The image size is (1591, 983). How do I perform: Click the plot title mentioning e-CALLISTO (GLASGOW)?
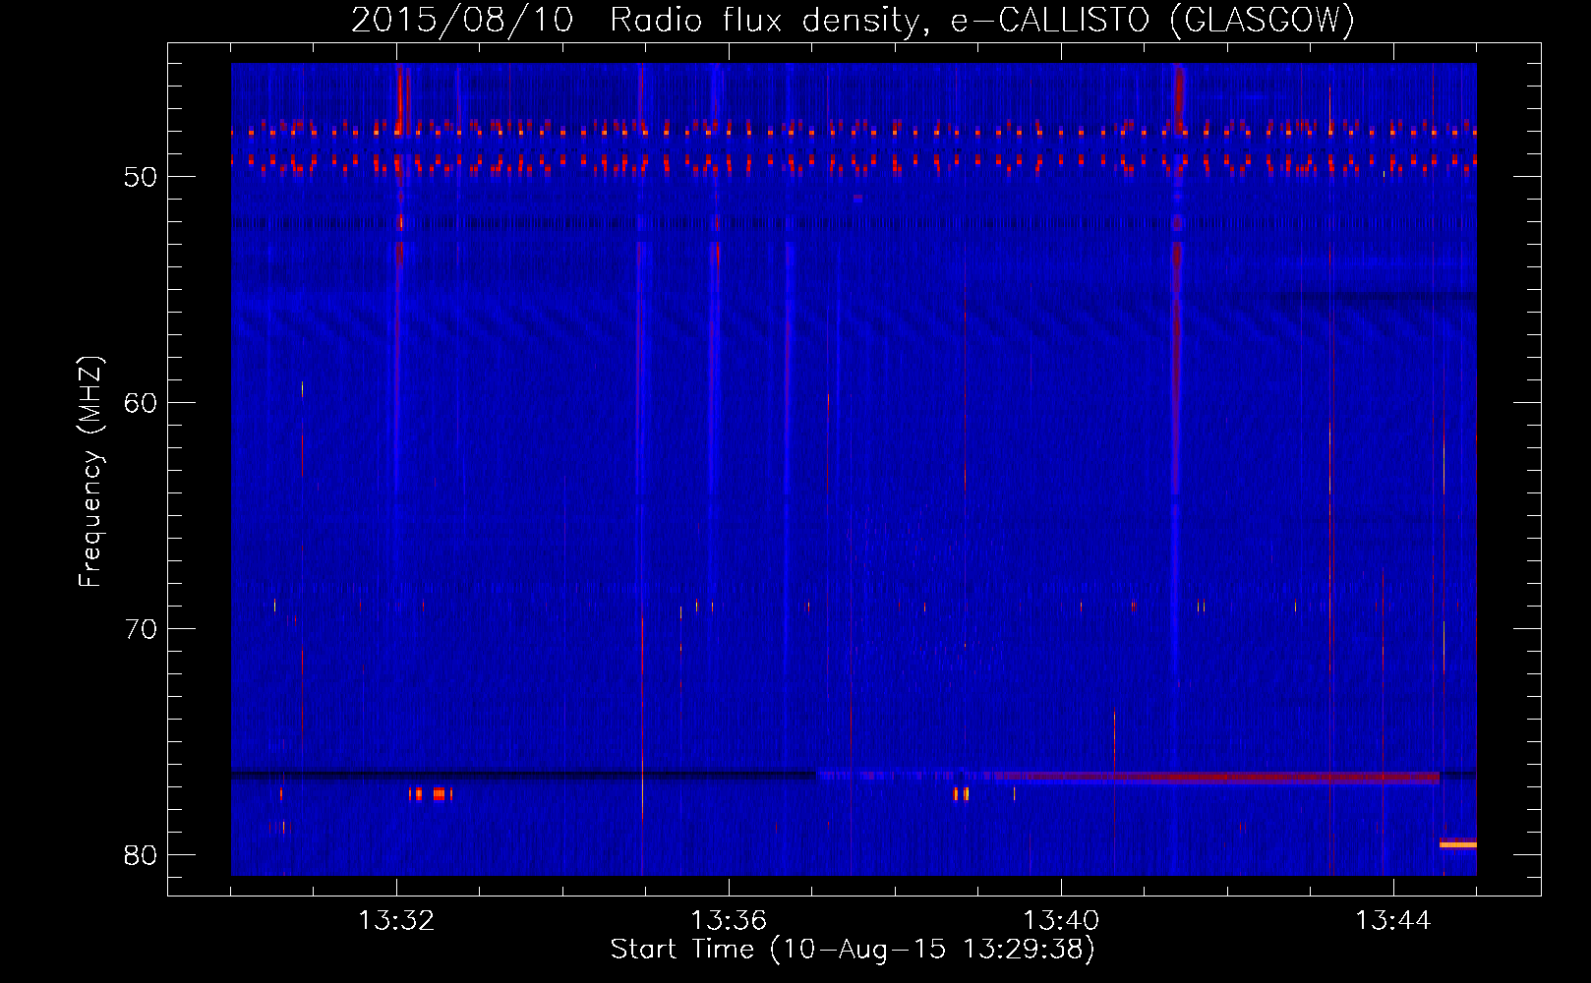(x=853, y=20)
